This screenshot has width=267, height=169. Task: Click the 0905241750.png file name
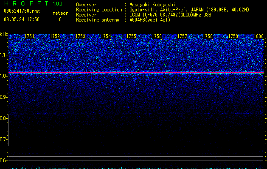(x=22, y=11)
